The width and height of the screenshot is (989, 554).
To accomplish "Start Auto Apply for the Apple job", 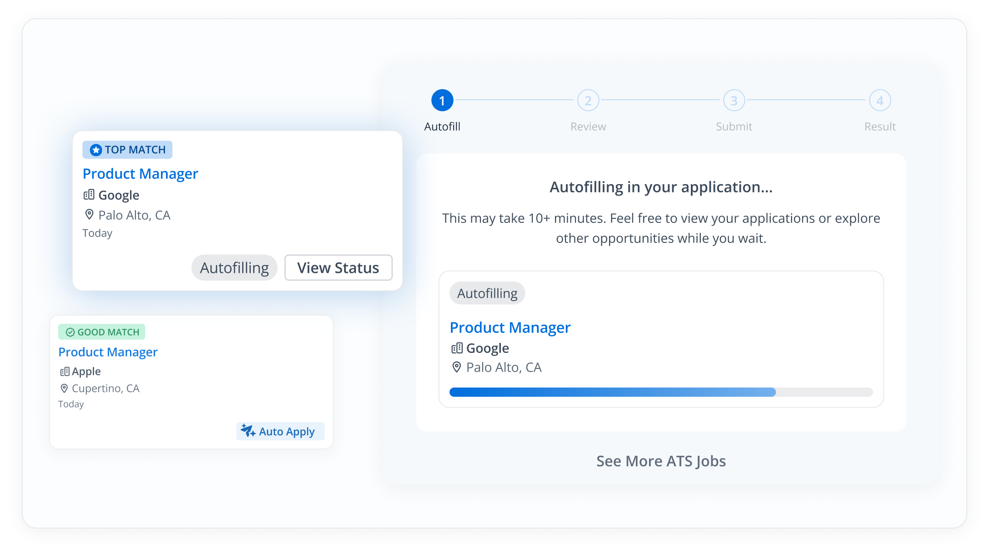I will [x=280, y=431].
